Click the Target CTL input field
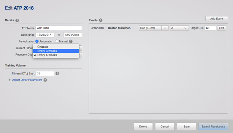This screenshot has width=233, height=133. (x=210, y=28)
